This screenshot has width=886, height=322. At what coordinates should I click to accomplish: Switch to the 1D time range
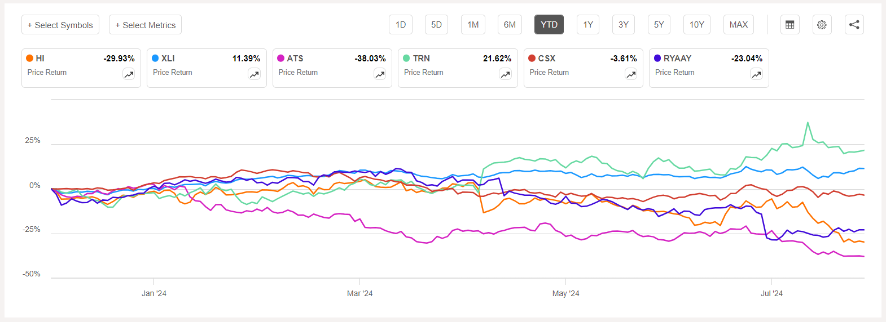(401, 25)
